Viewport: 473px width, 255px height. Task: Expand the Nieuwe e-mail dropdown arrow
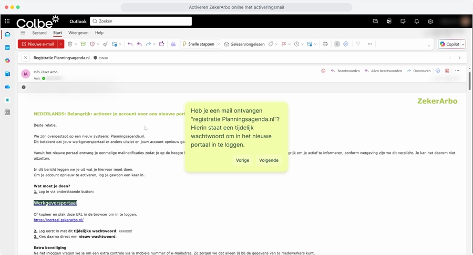[x=61, y=45]
